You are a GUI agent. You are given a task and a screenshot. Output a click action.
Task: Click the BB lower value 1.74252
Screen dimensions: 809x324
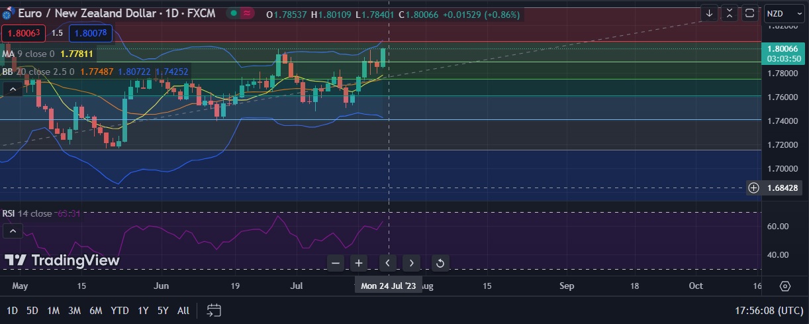click(x=171, y=72)
